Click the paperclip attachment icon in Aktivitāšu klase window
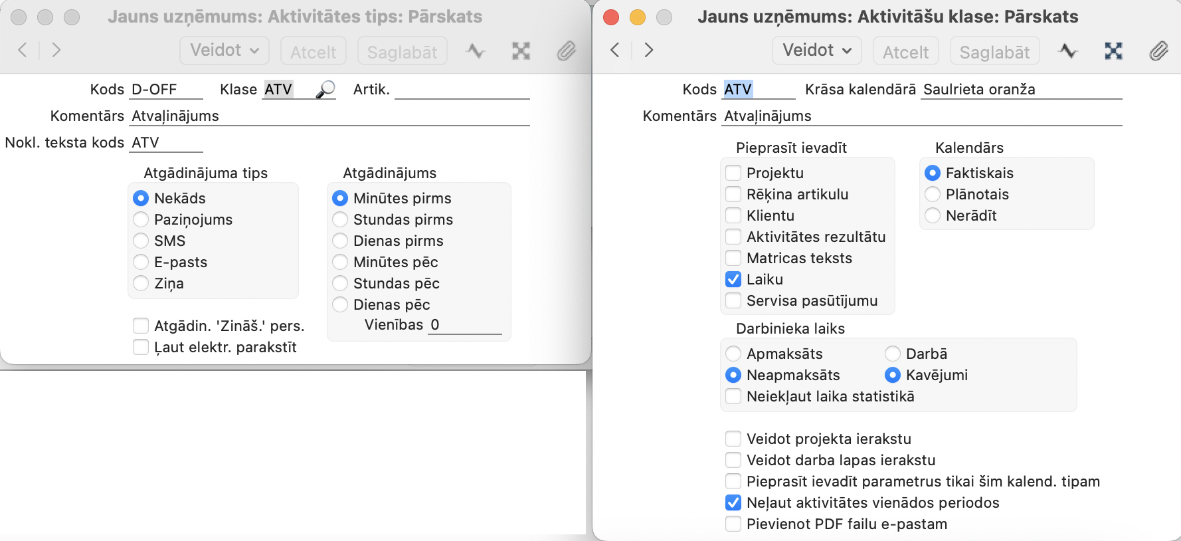Screen dimensions: 1181x541 point(1158,51)
